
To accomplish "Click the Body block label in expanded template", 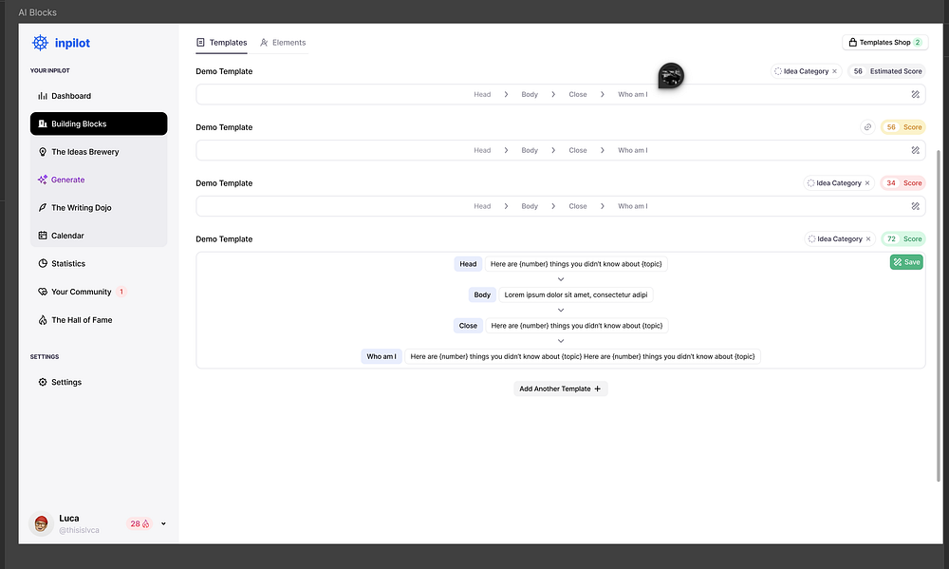I will (x=482, y=294).
